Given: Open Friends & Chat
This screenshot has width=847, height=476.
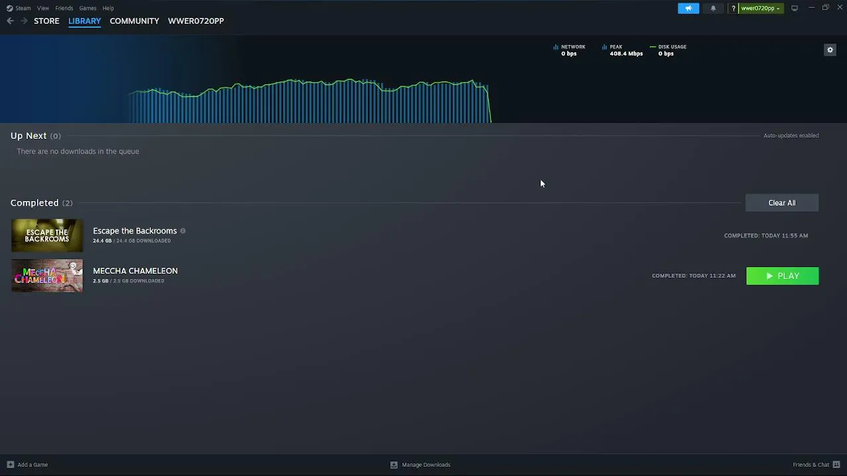Looking at the screenshot, I should coord(817,465).
